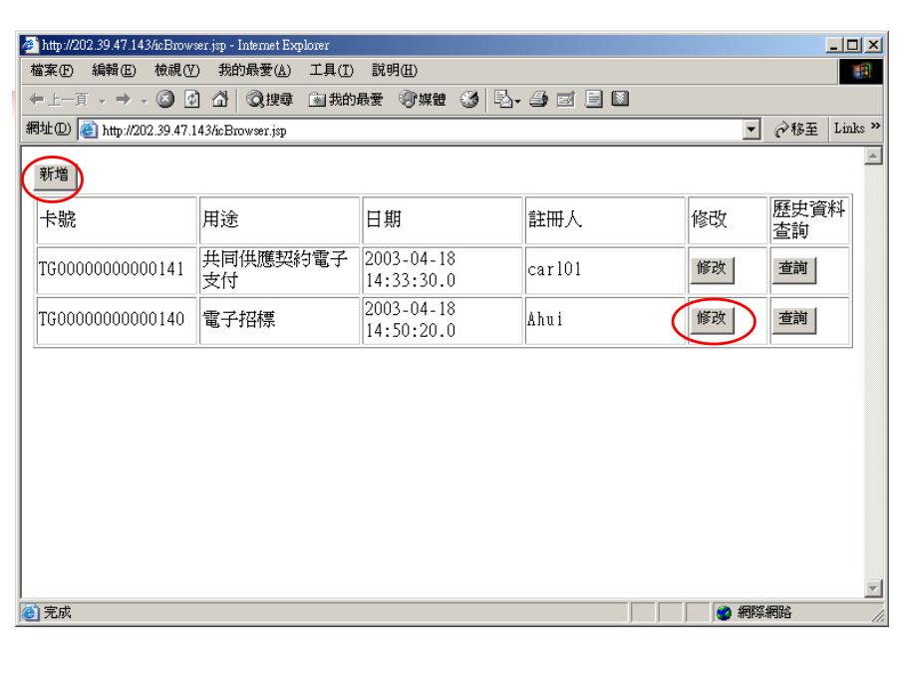Image resolution: width=897 pixels, height=673 pixels.
Task: Minimize the Internet Explorer window
Action: point(834,45)
